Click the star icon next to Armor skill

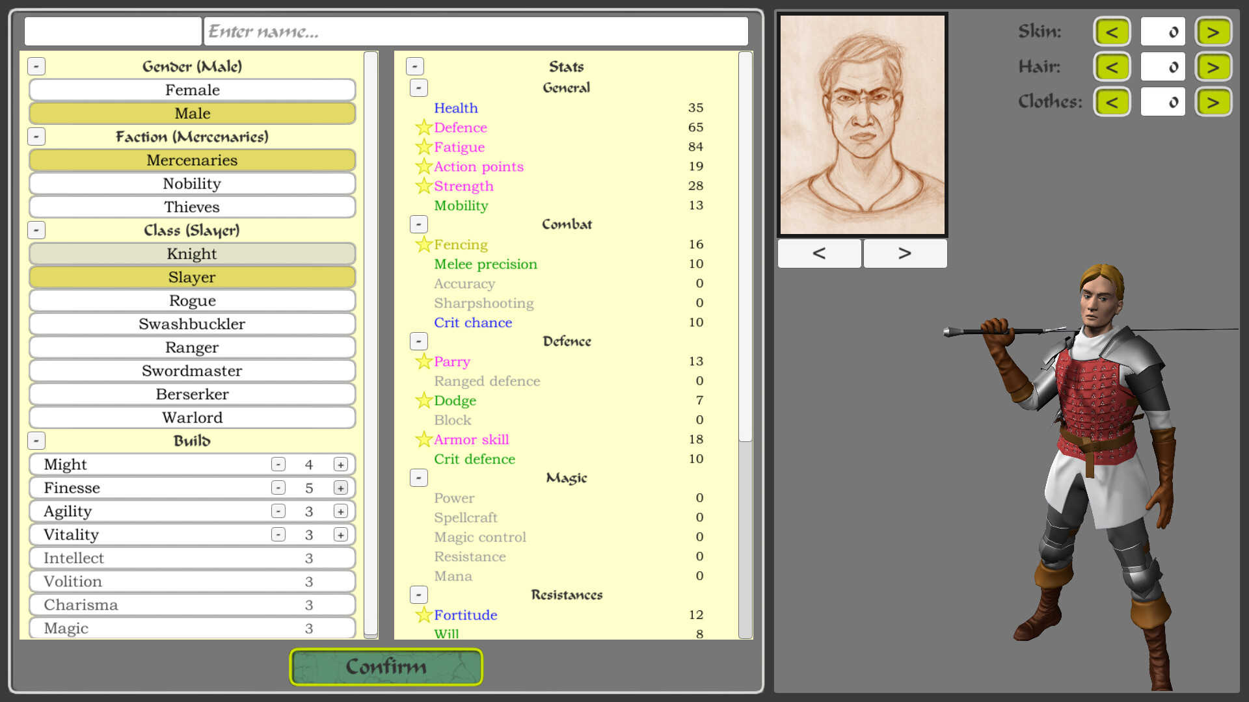423,439
